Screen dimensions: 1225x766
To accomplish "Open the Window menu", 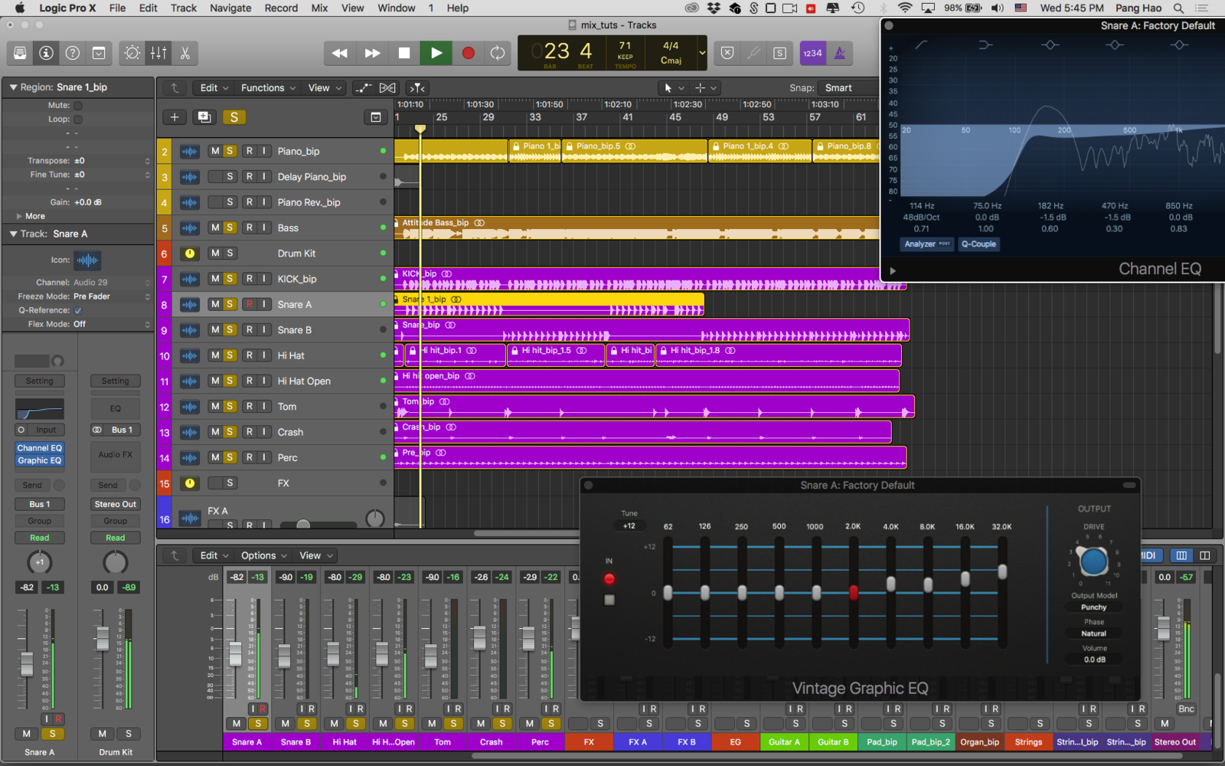I will (396, 8).
